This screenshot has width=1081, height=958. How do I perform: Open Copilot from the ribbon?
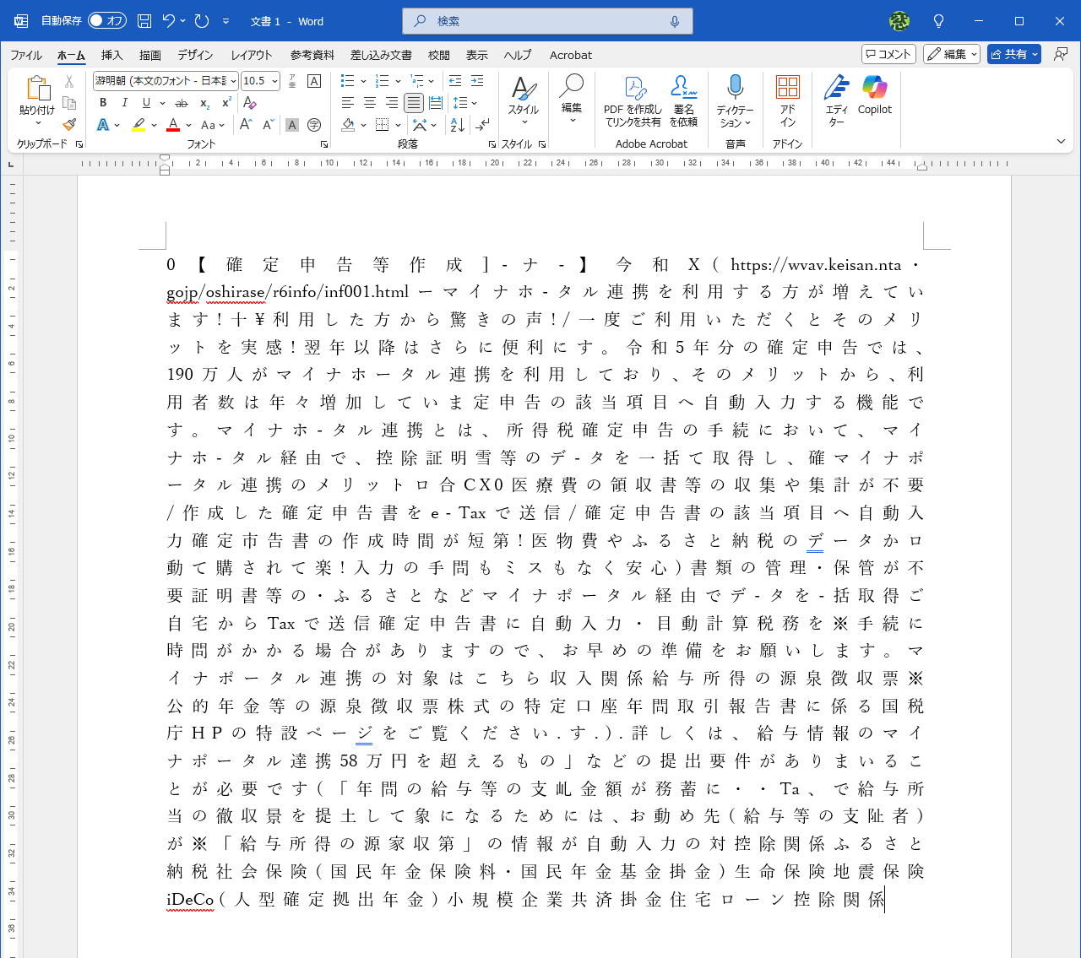tap(874, 101)
